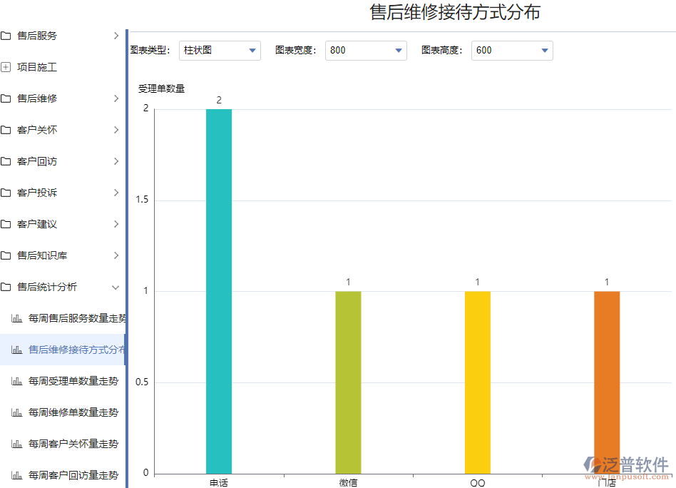Click the folder icon beside 售后服务
The image size is (676, 488).
[x=7, y=36]
